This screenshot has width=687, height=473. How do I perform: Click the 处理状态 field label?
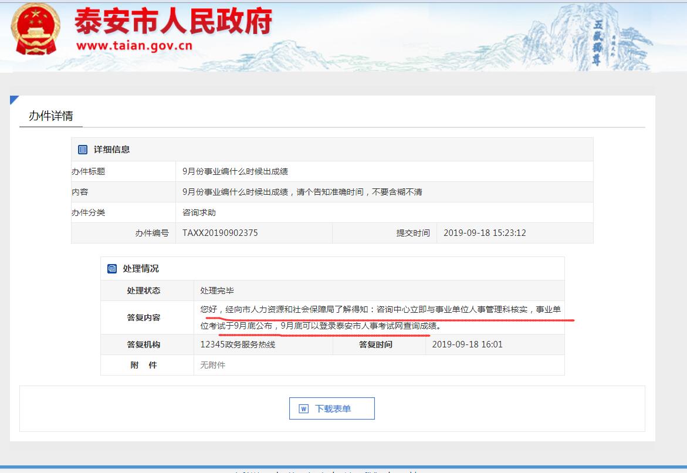(x=144, y=290)
